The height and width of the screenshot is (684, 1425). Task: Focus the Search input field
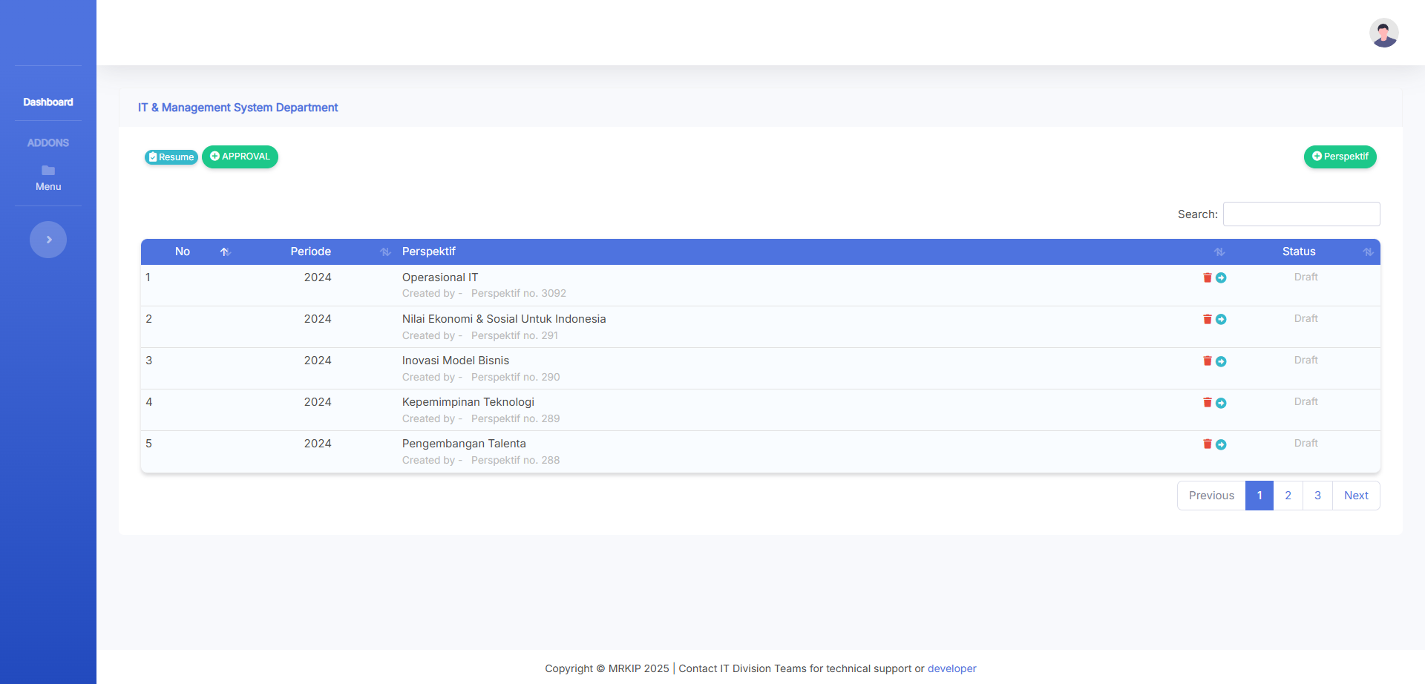(1301, 214)
